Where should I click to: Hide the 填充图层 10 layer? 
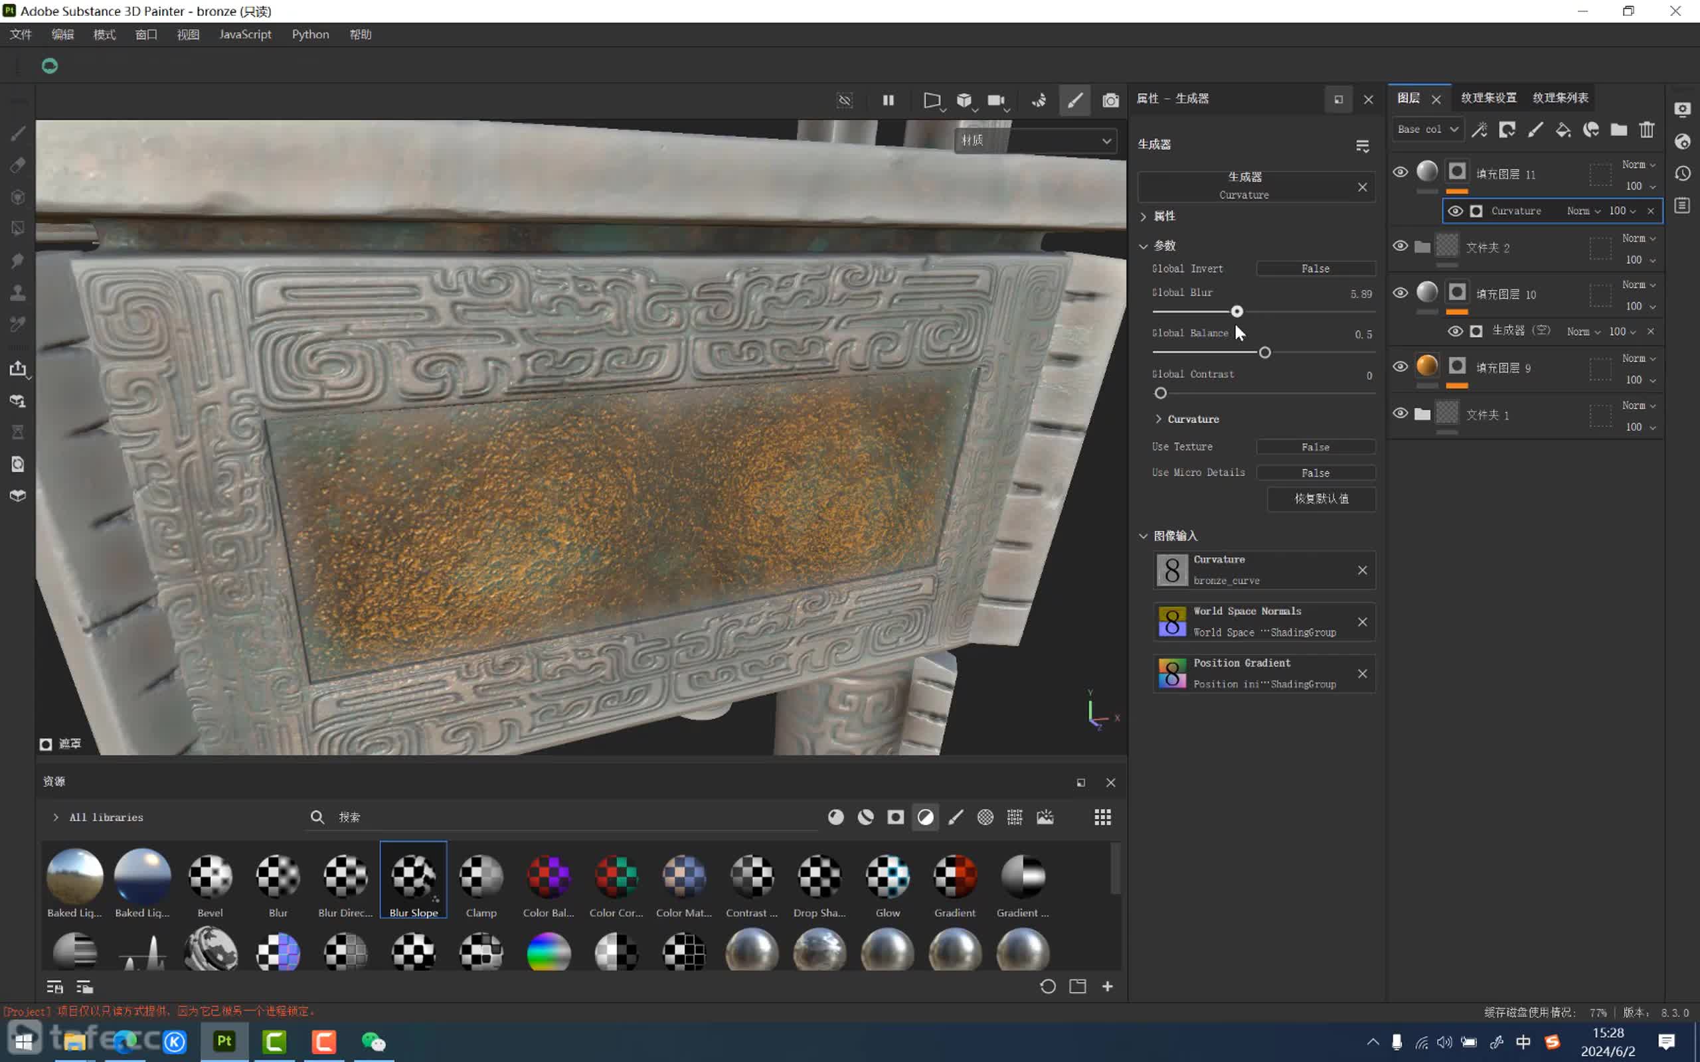pyautogui.click(x=1400, y=293)
